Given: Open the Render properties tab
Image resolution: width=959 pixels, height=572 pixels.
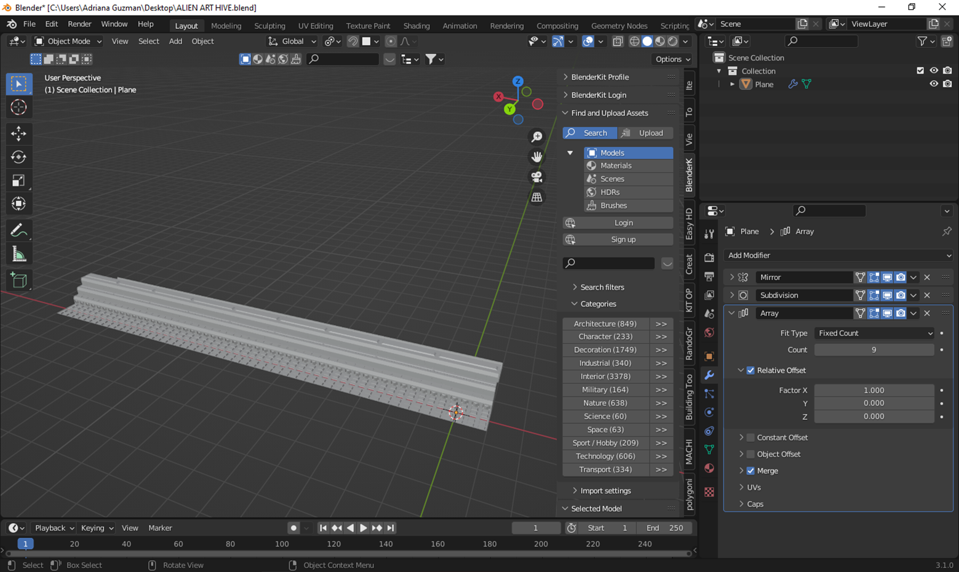Looking at the screenshot, I should (x=709, y=258).
